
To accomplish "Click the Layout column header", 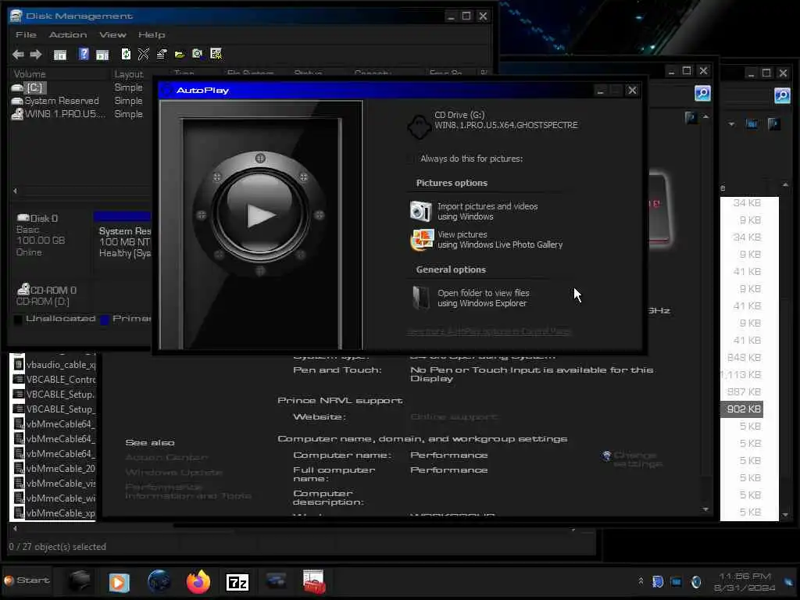I will click(x=129, y=74).
